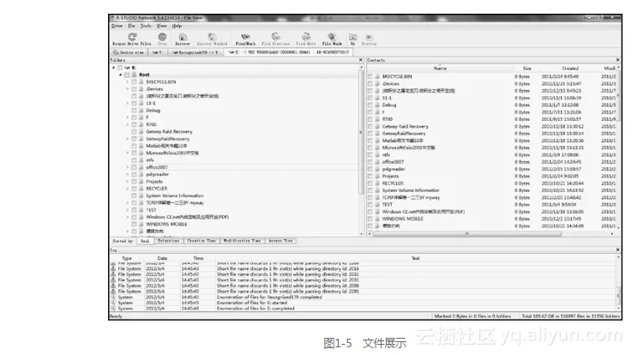Screen dimensions: 632x355
Task: Click the folder icon of ntfs in Contents list
Action: coord(377,154)
